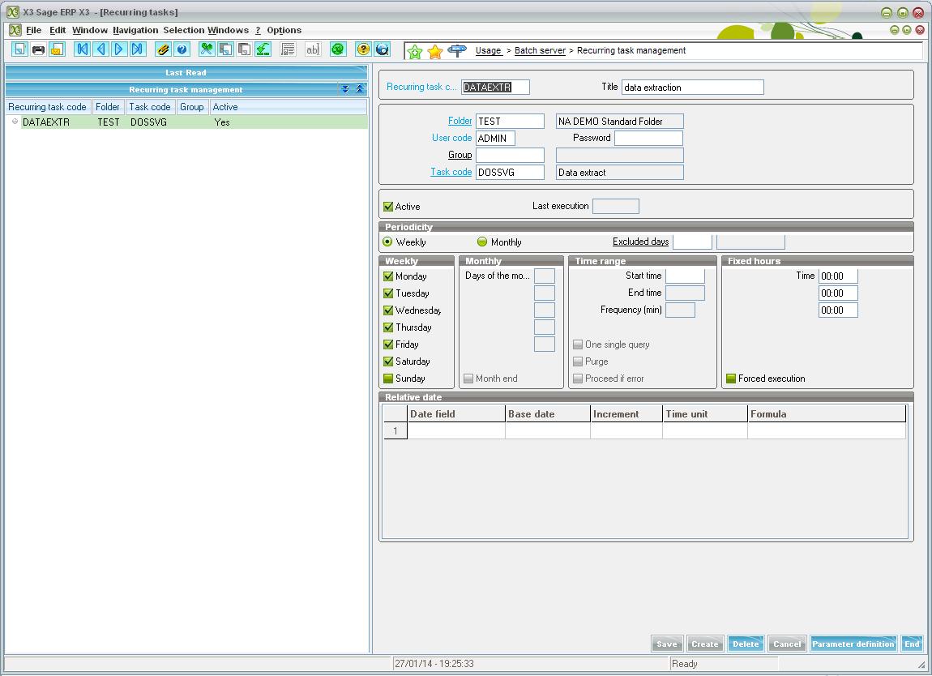Screen dimensions: 932x676
Task: Uncheck the Friday checkbox
Action: [388, 344]
